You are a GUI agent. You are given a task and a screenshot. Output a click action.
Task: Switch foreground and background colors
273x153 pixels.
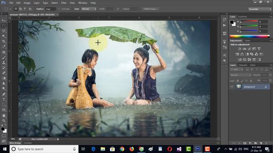tap(6, 125)
